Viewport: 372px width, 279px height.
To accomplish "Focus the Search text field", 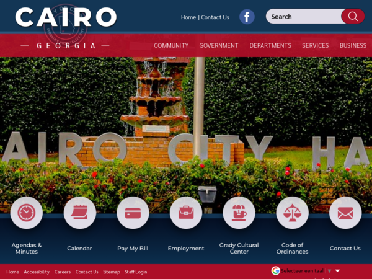I will point(304,16).
